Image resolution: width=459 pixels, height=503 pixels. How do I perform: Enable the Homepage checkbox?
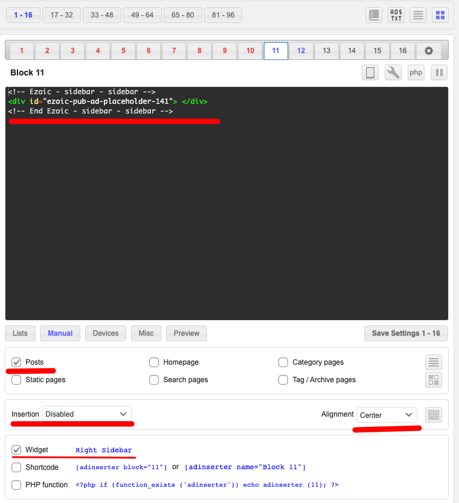[154, 362]
